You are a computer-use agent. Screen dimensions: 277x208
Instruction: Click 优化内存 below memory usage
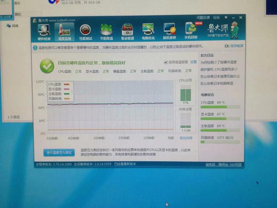[186, 138]
